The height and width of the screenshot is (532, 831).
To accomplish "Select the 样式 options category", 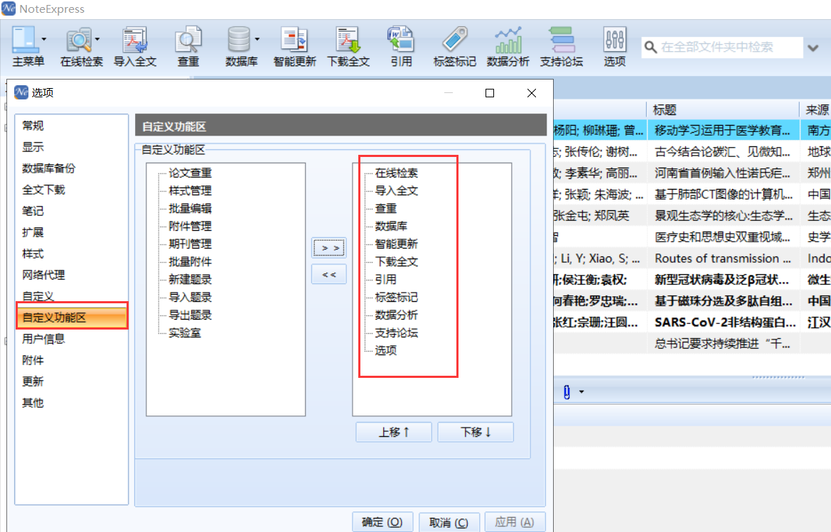I will pos(71,254).
